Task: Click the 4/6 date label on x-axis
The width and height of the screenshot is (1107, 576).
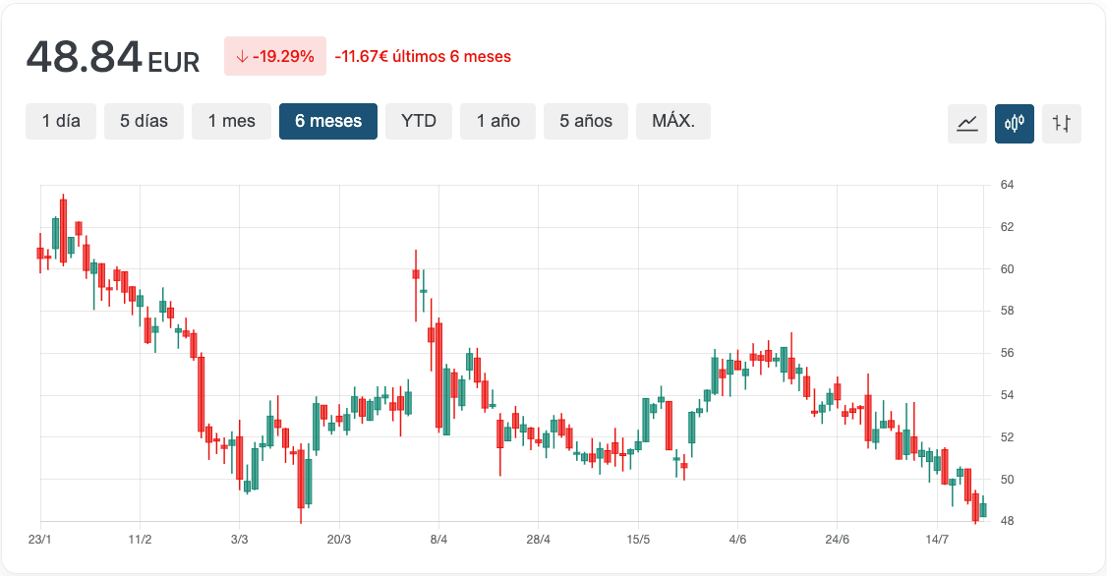Action: pyautogui.click(x=737, y=540)
